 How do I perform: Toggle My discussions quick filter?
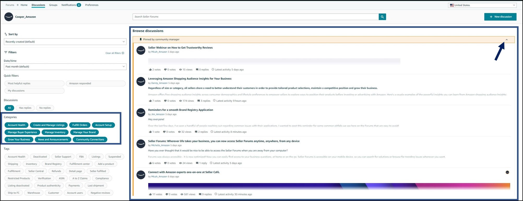click(34, 91)
